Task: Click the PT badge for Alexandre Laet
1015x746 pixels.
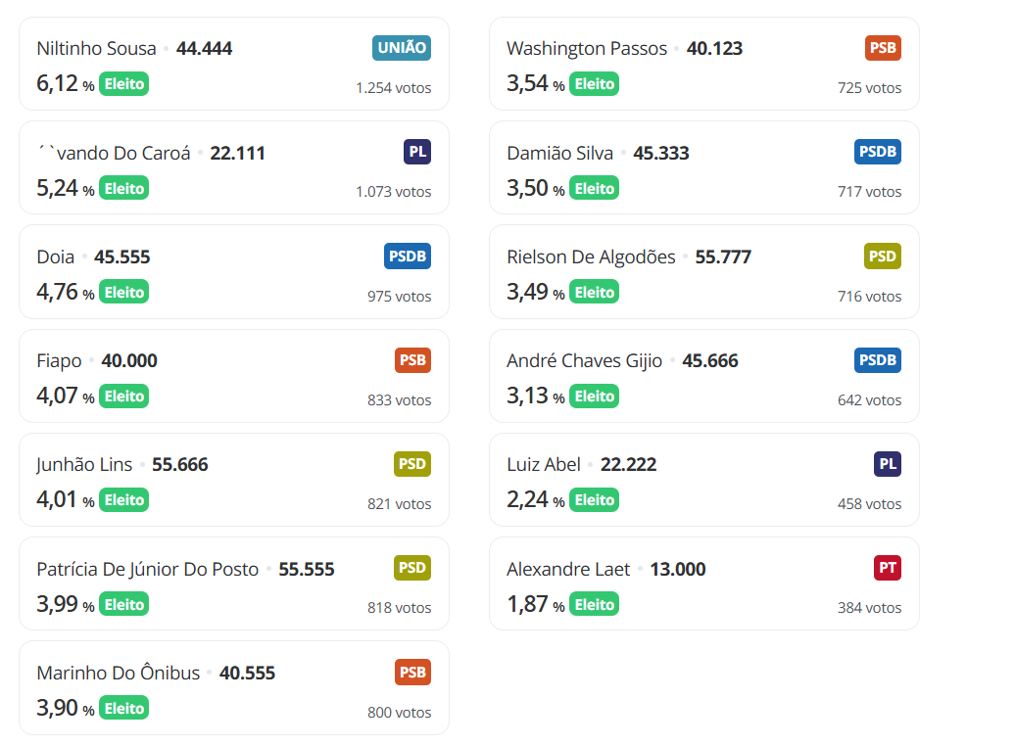Action: 887,568
